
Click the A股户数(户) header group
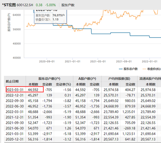coord(87,79)
